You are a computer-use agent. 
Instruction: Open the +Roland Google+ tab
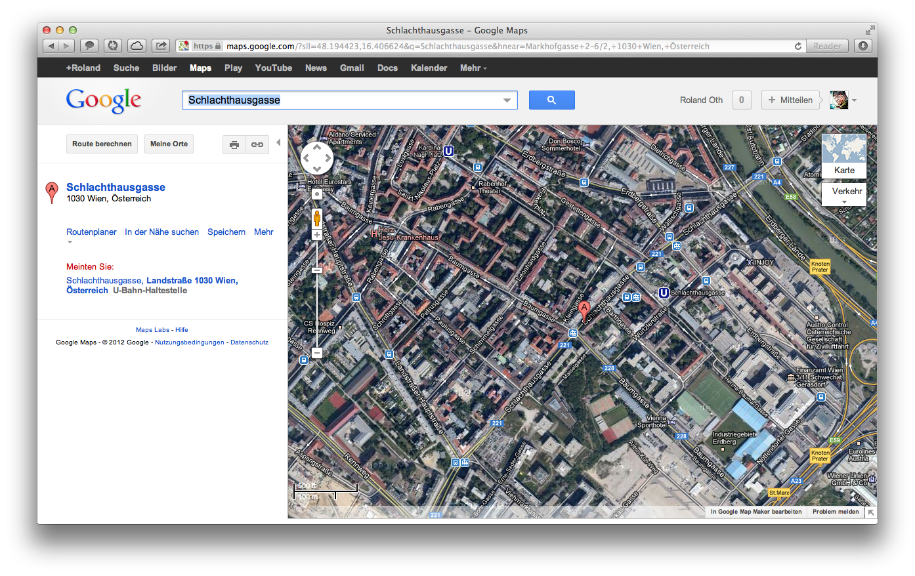click(x=83, y=68)
